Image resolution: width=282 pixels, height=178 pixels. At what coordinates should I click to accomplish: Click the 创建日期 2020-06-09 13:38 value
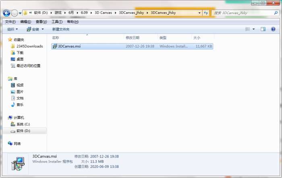point(104,166)
